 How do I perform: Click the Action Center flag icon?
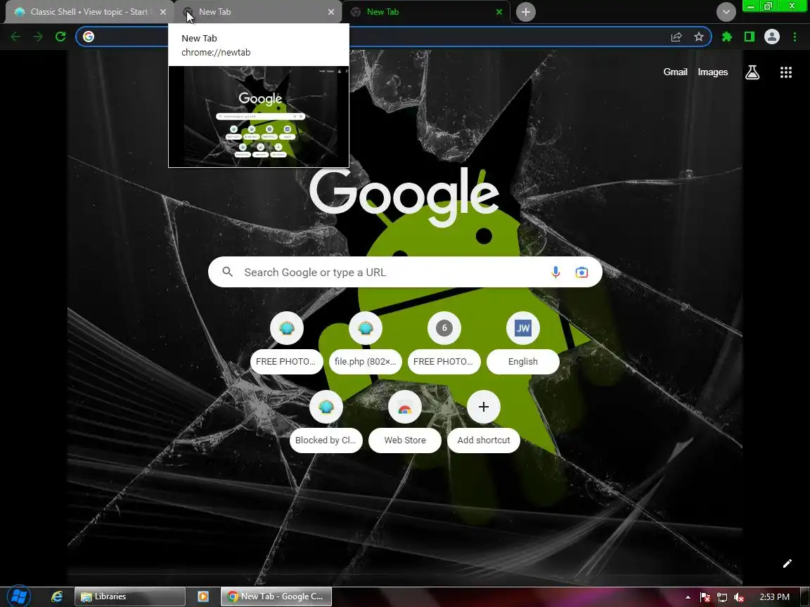pos(705,597)
